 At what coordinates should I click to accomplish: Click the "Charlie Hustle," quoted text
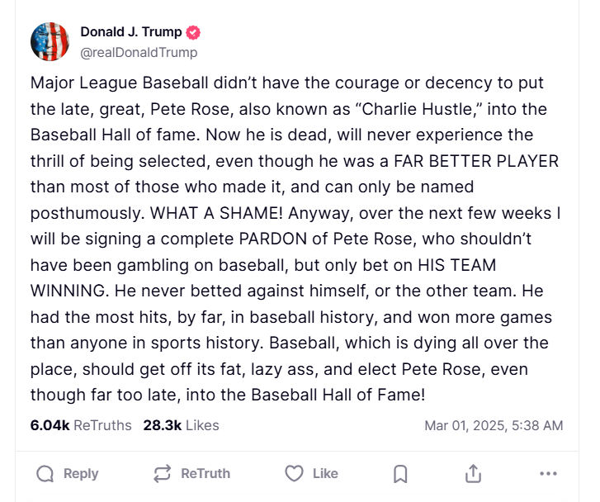click(418, 109)
